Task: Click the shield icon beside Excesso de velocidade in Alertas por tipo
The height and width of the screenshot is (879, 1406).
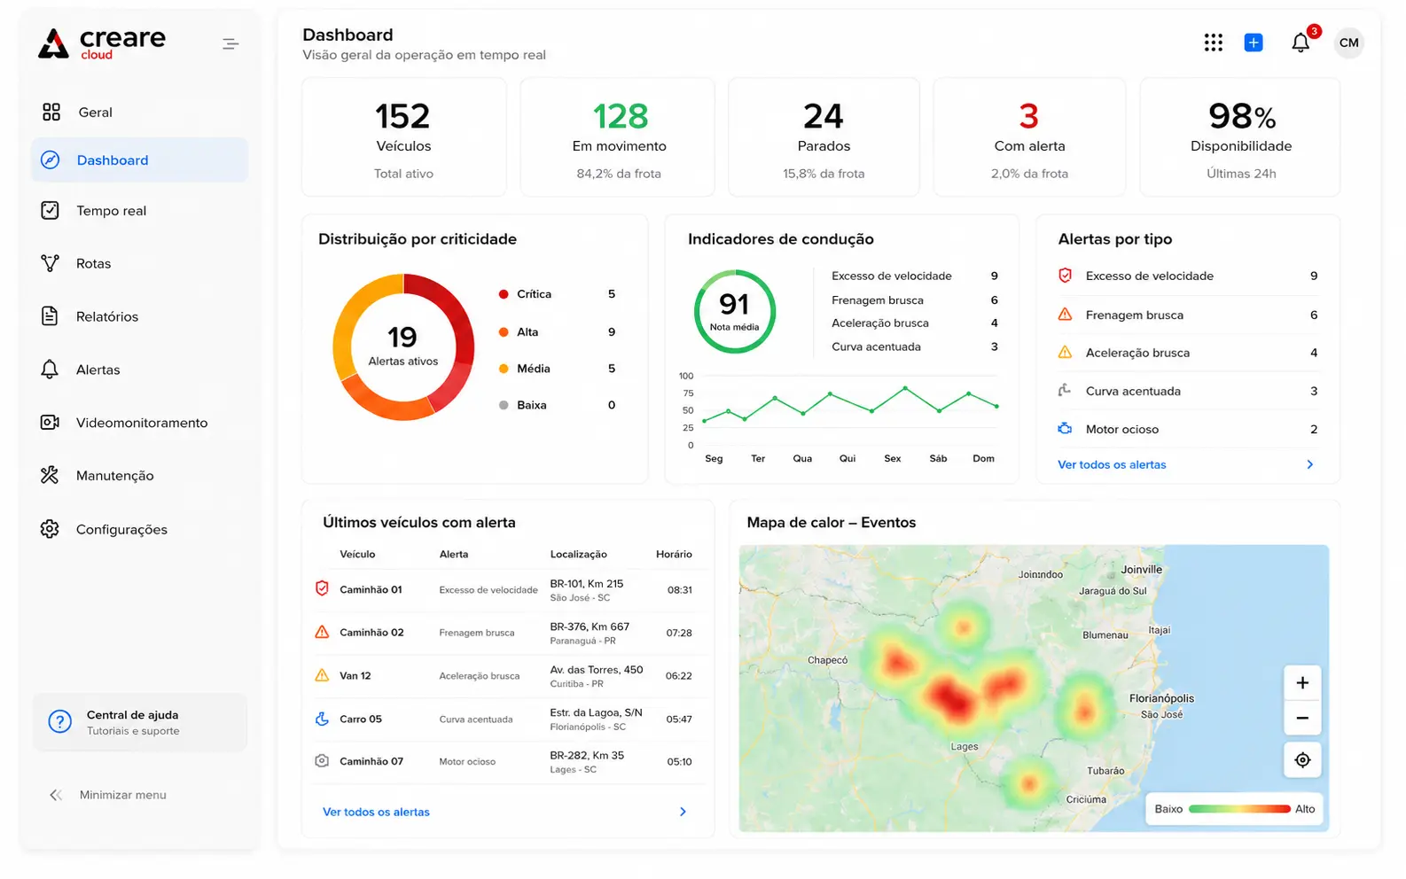Action: tap(1066, 276)
